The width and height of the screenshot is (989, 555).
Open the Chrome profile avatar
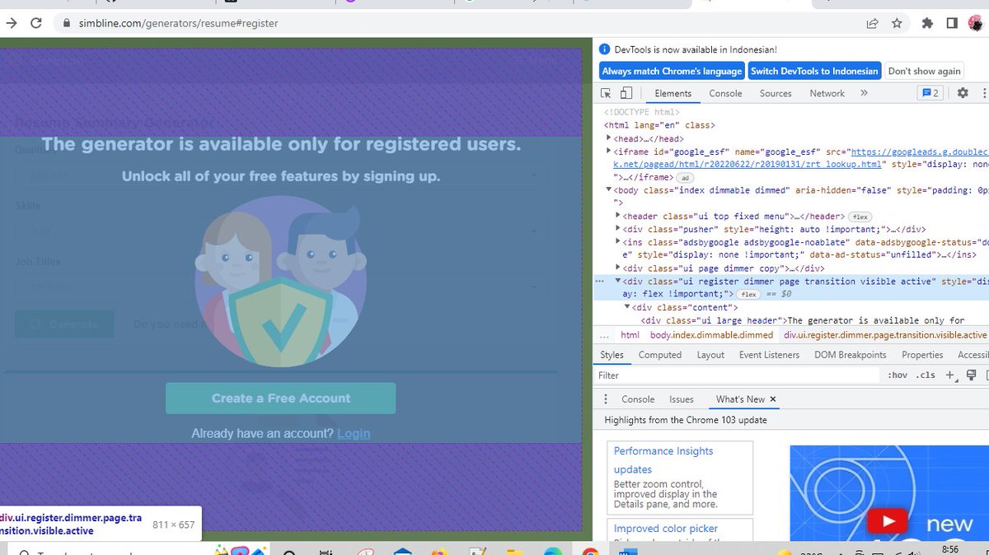pos(977,23)
